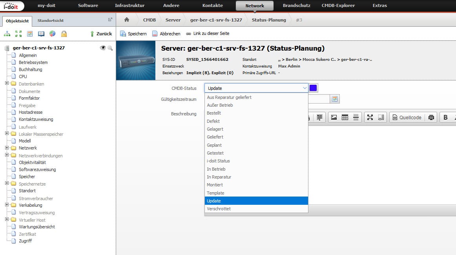Click the i-doit logo
456x255 pixels.
(x=11, y=6)
